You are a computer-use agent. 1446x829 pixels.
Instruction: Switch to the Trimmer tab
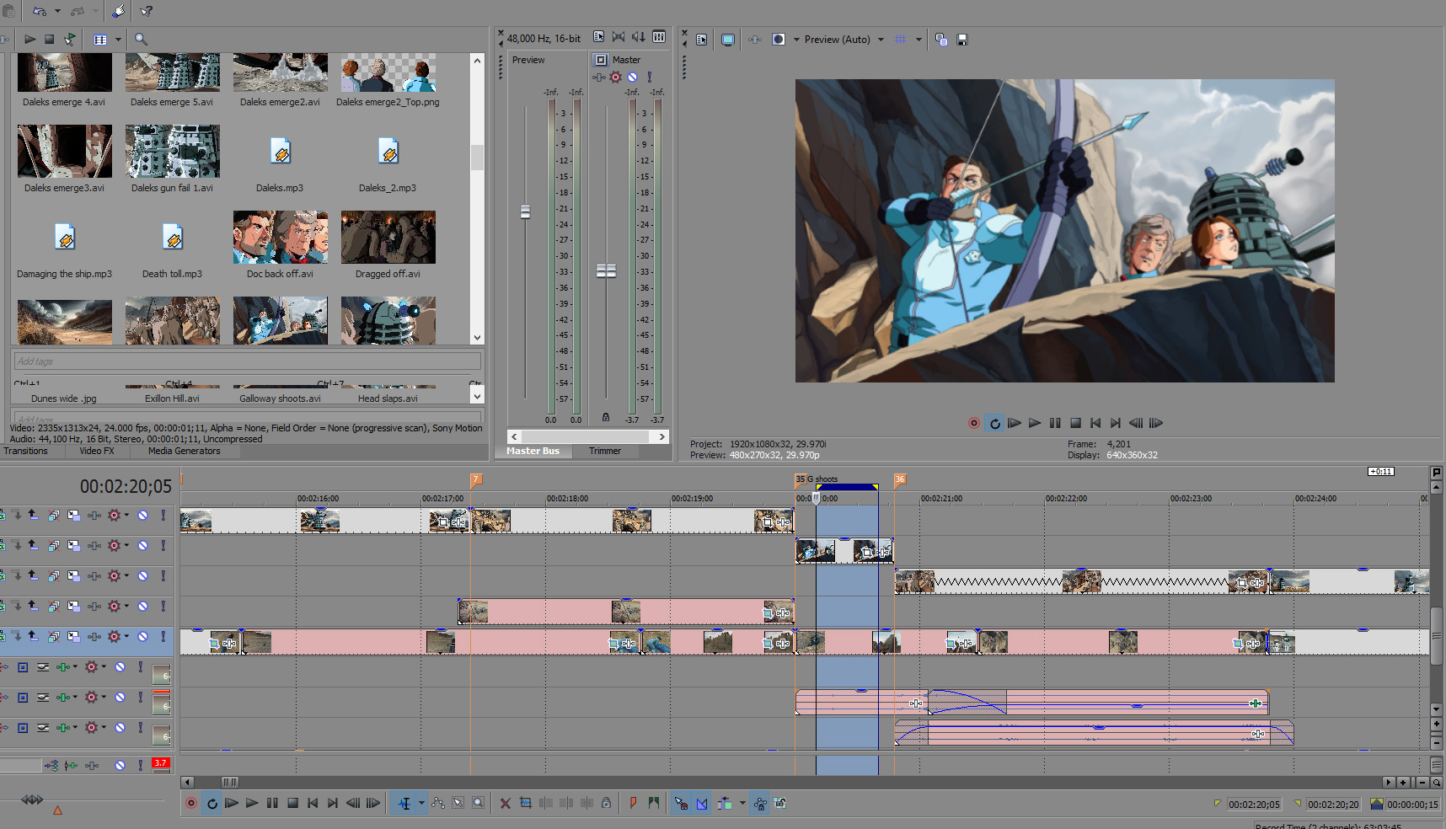(x=605, y=452)
